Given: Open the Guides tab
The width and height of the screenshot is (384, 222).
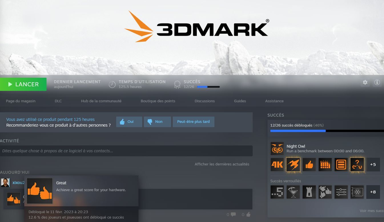Looking at the screenshot, I should click(x=240, y=101).
